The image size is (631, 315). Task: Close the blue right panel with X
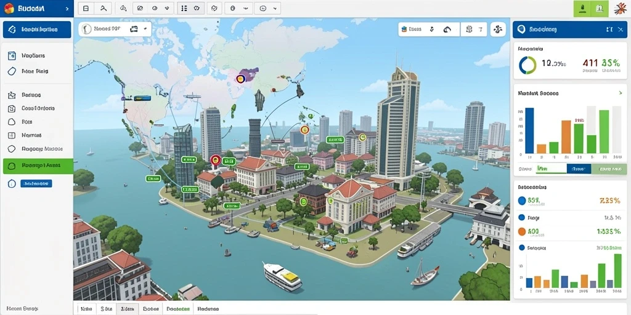pos(620,30)
